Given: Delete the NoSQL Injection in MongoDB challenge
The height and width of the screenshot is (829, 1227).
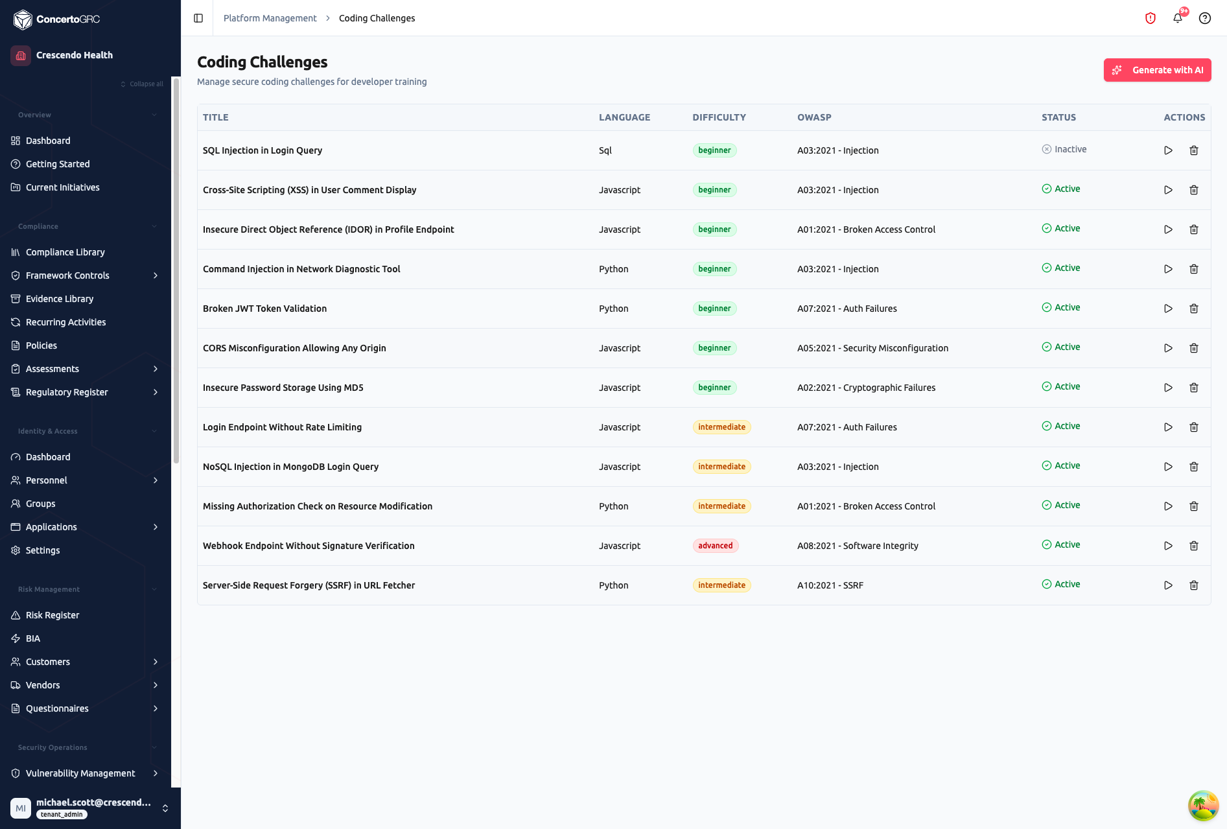Looking at the screenshot, I should (1194, 467).
